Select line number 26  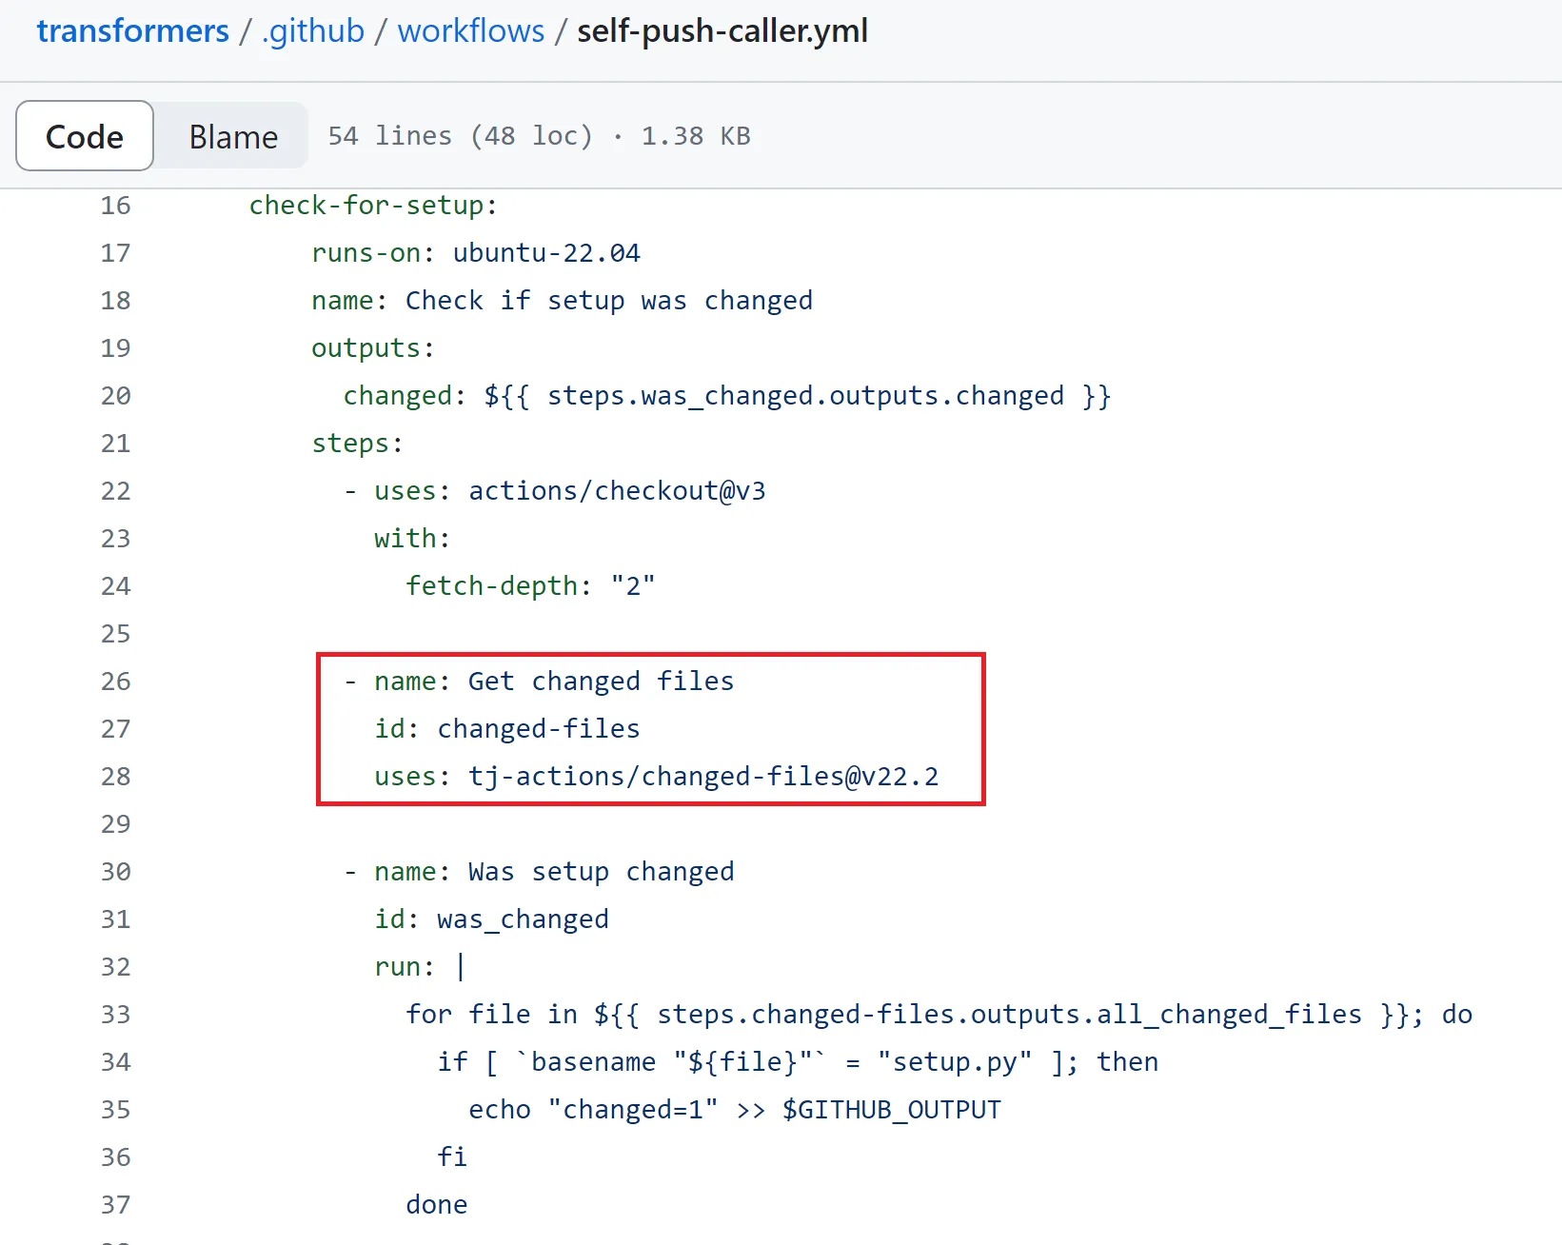(x=115, y=682)
